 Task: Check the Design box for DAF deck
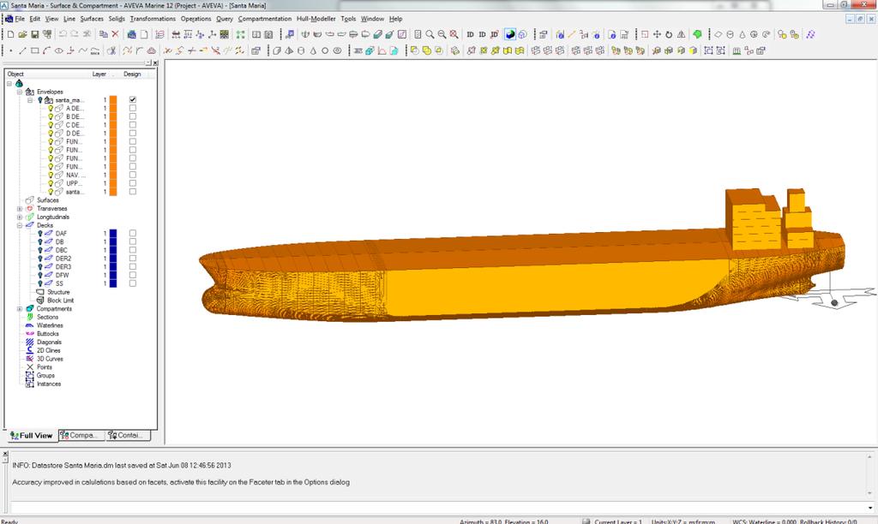click(133, 233)
